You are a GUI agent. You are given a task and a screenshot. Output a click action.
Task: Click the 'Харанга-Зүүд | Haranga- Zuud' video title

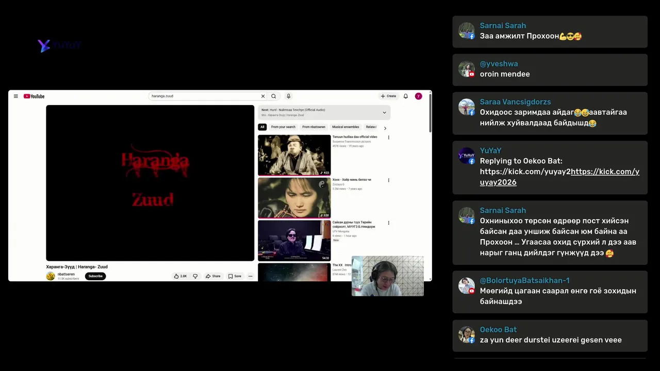(77, 267)
